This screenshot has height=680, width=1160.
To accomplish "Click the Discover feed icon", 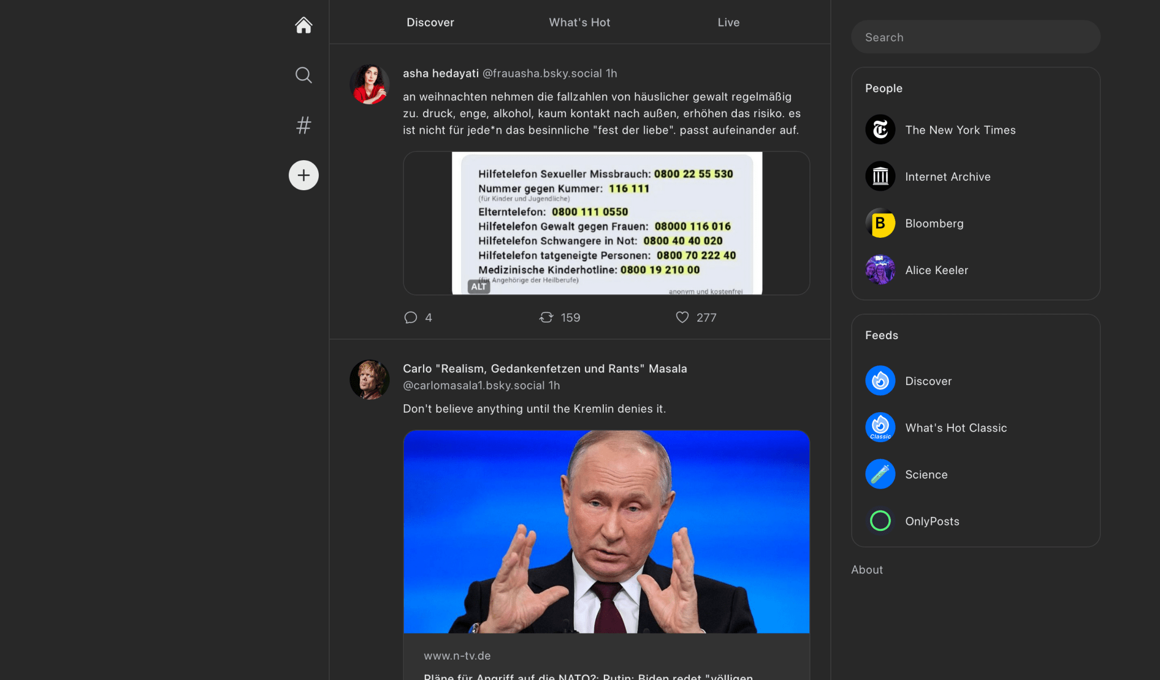I will click(x=880, y=380).
